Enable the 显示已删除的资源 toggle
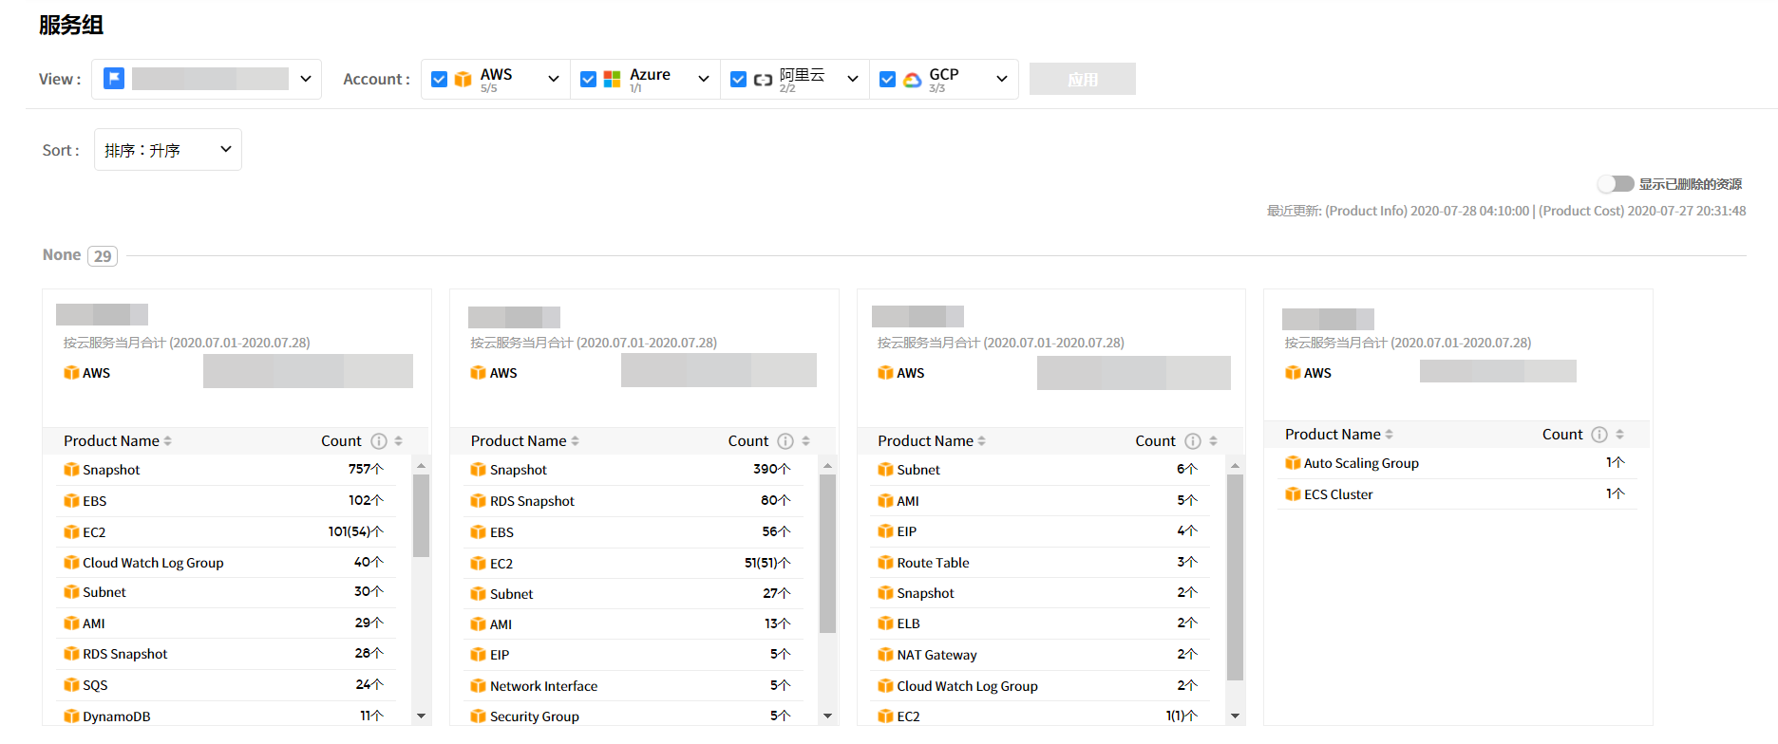The width and height of the screenshot is (1778, 744). pyautogui.click(x=1615, y=184)
